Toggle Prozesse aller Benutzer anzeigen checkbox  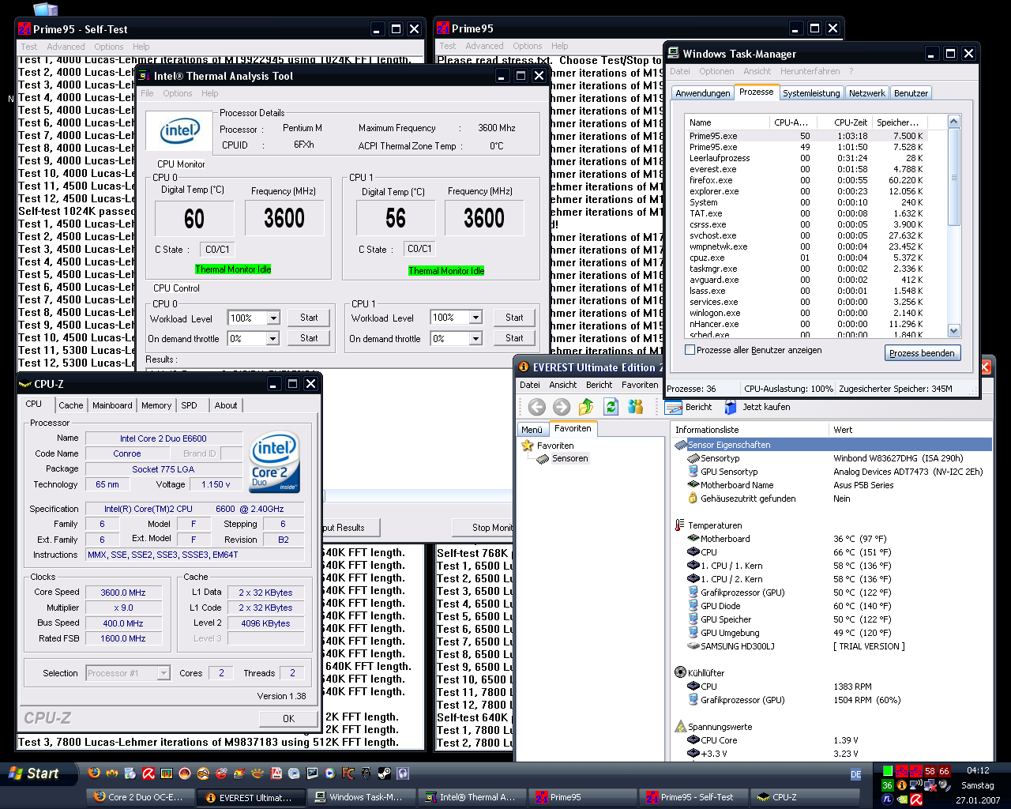click(x=690, y=350)
